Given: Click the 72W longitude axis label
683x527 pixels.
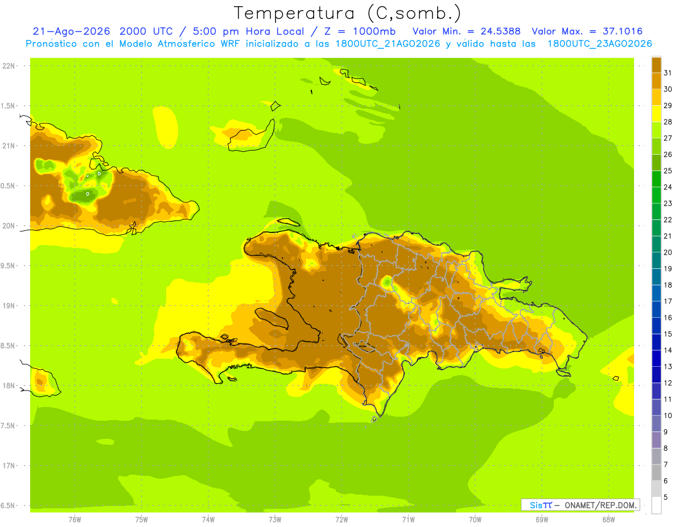Looking at the screenshot, I should [342, 520].
